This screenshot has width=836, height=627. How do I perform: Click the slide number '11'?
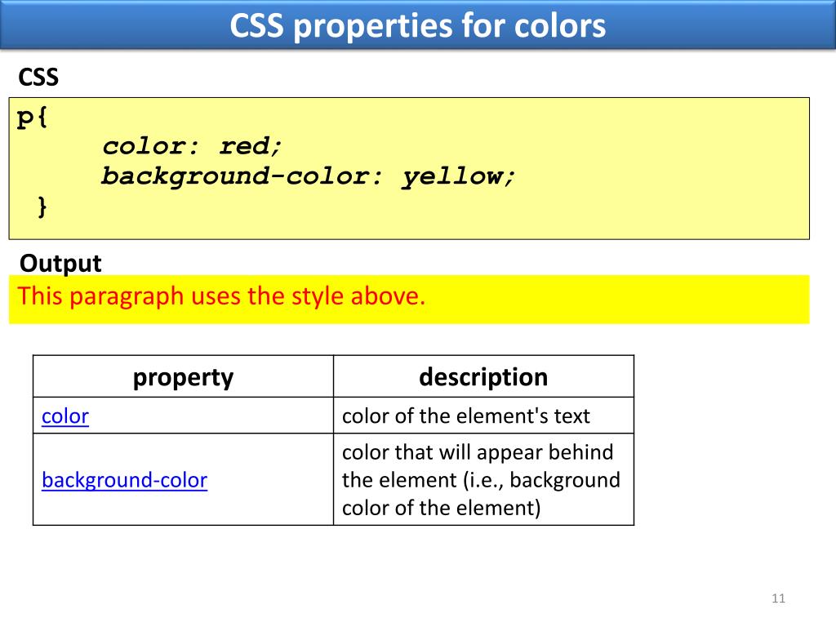click(x=778, y=598)
